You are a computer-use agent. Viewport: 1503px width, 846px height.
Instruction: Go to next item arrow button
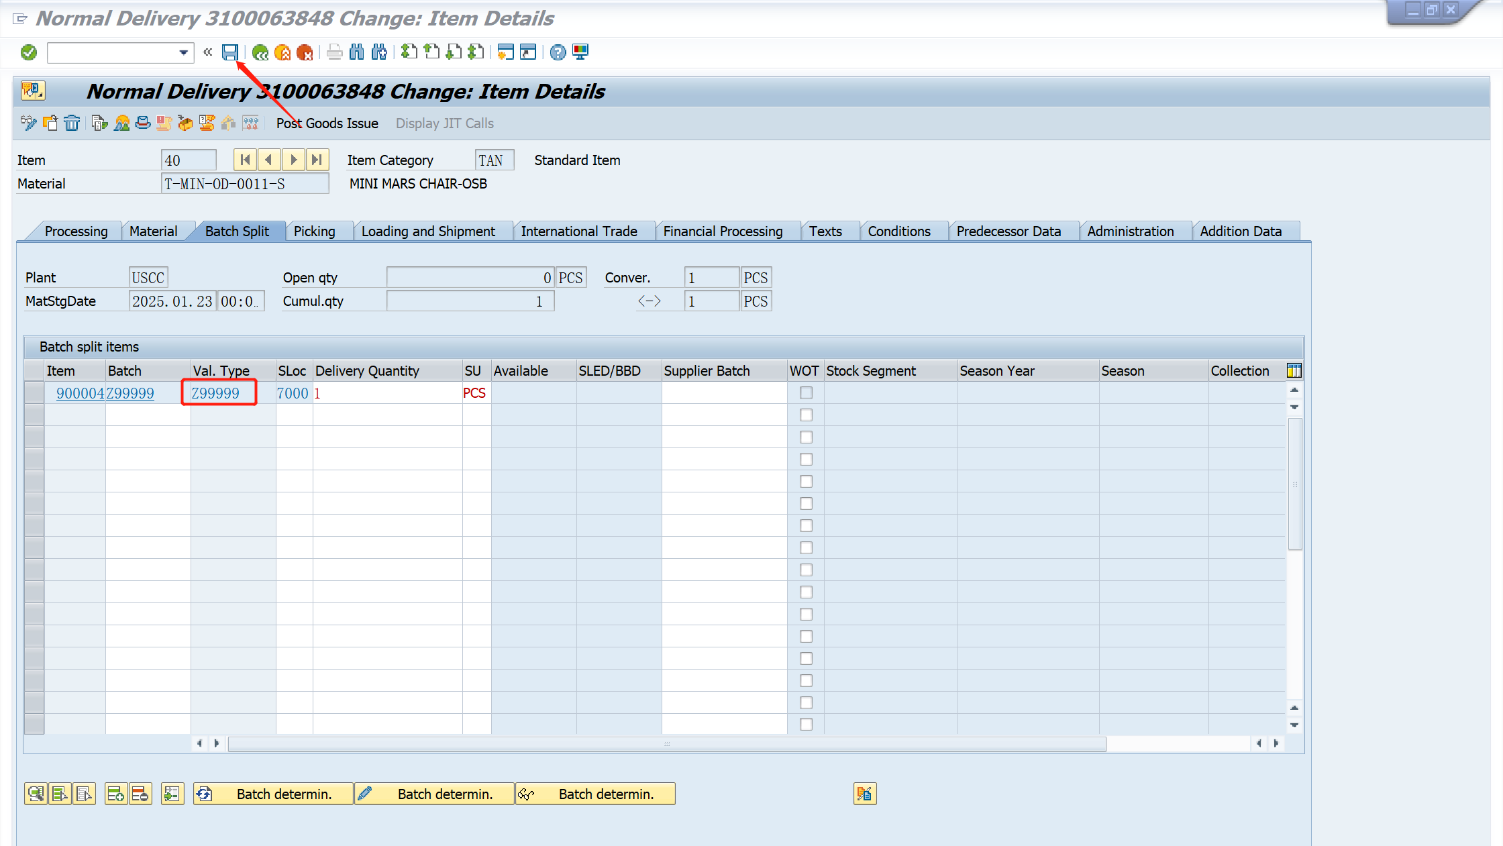(293, 160)
